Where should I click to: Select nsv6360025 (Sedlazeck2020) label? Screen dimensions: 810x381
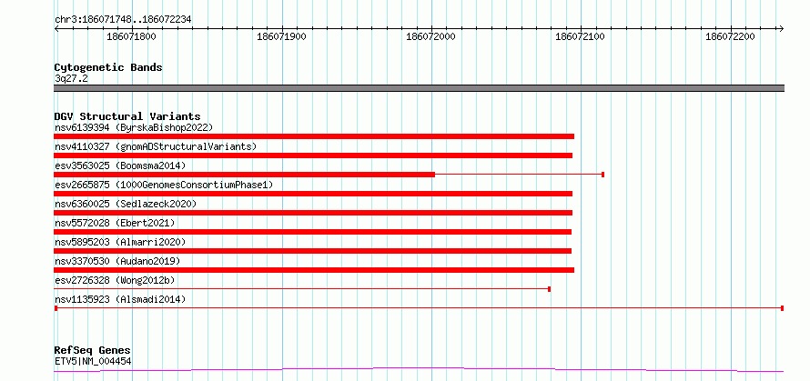(126, 204)
